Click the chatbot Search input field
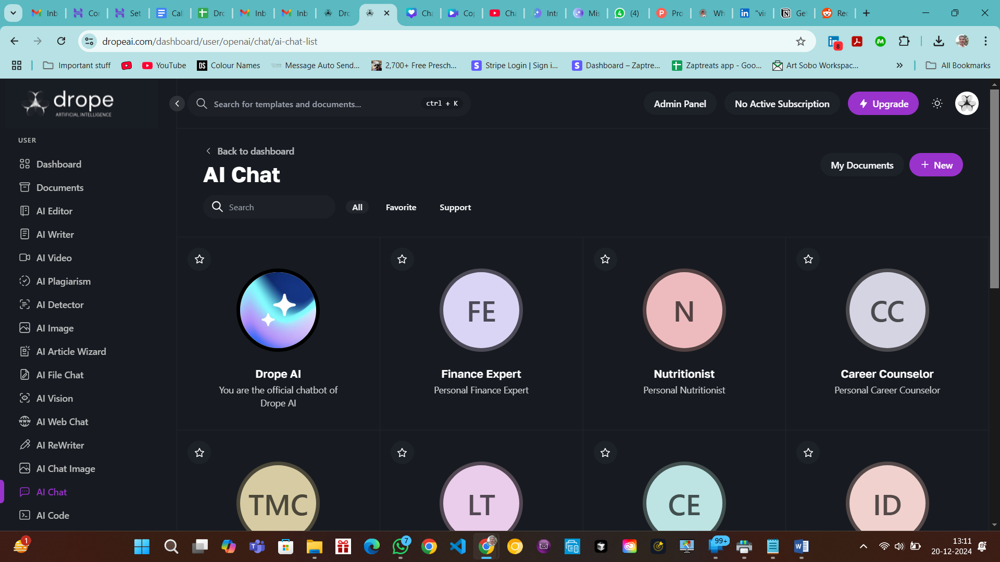Viewport: 1000px width, 562px height. pos(276,207)
